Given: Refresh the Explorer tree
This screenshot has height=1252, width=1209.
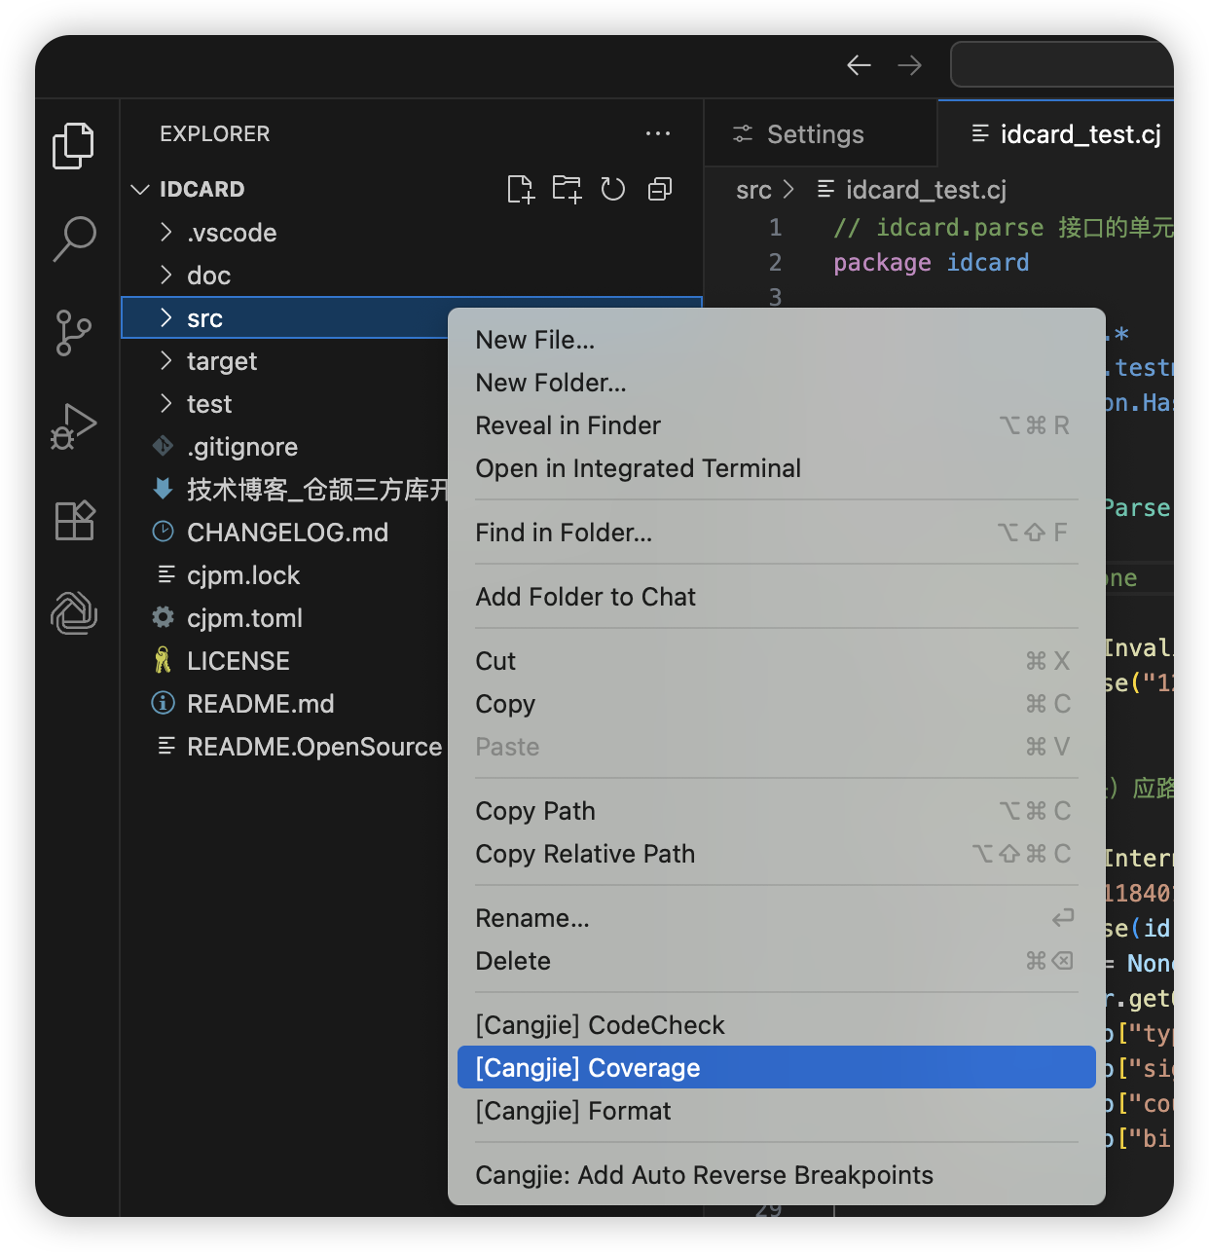Looking at the screenshot, I should click(x=612, y=189).
